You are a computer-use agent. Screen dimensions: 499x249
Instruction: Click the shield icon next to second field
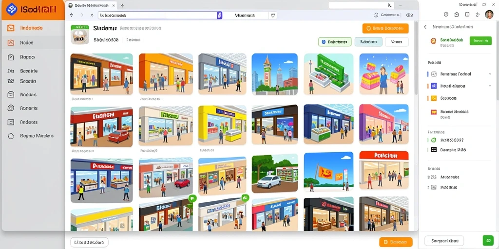273,15
